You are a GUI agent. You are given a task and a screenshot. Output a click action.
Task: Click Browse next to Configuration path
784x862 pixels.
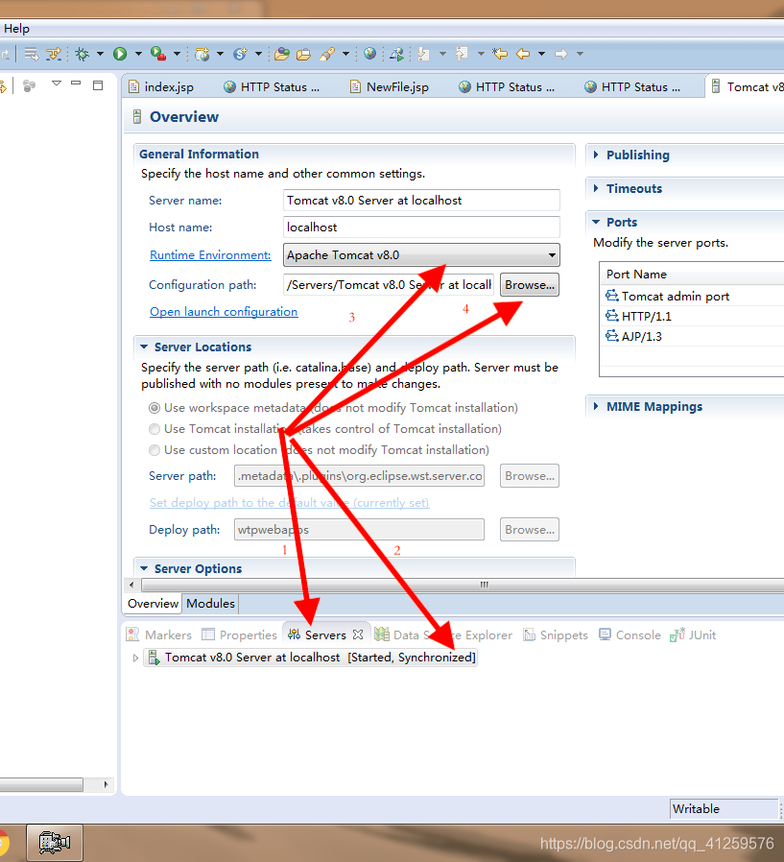point(530,285)
